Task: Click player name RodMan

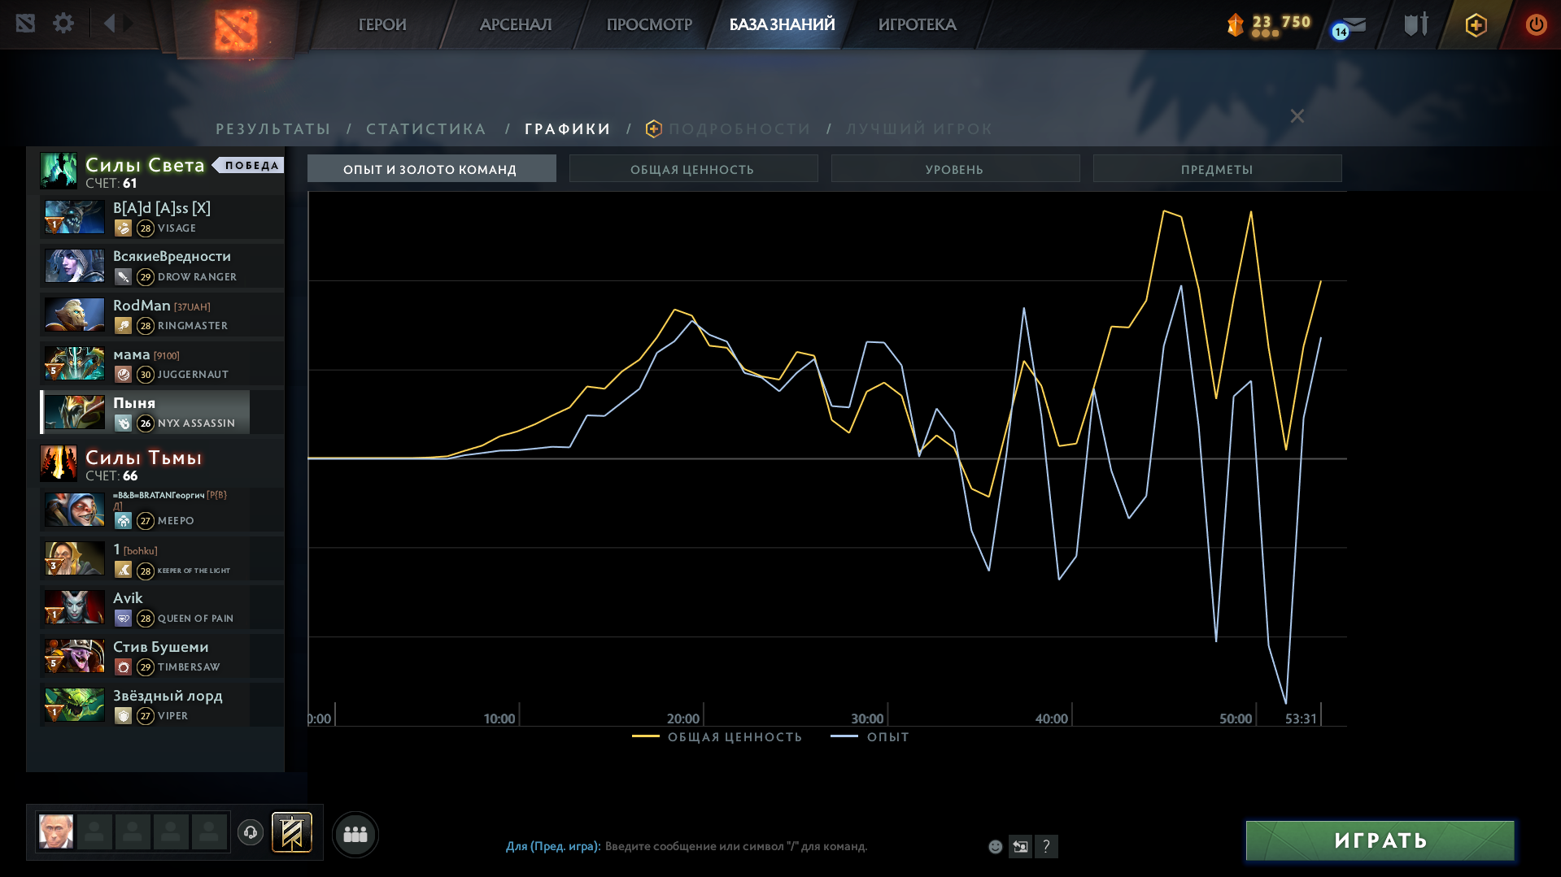Action: click(142, 306)
